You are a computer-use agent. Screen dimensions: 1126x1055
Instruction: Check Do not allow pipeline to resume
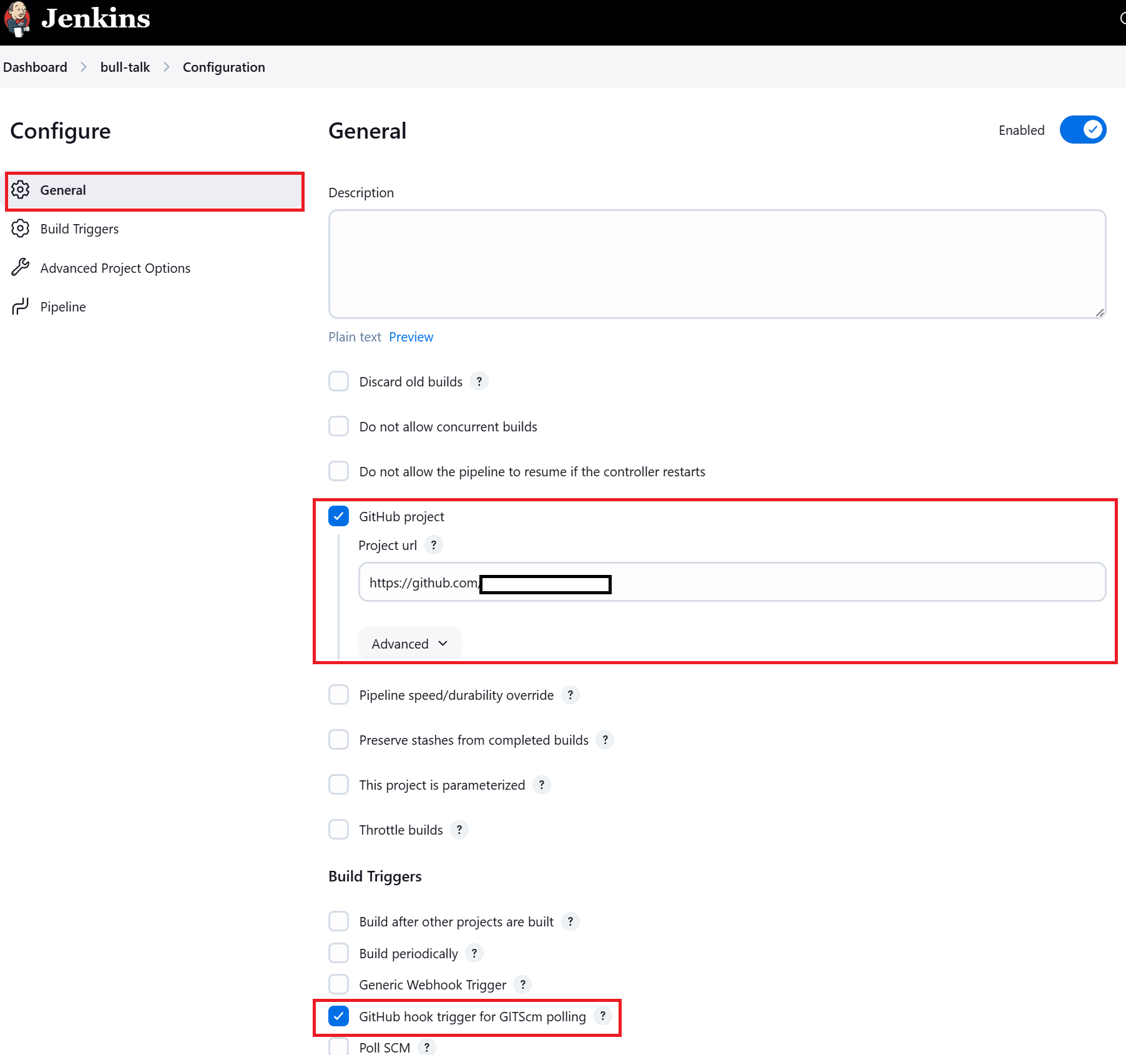tap(338, 471)
